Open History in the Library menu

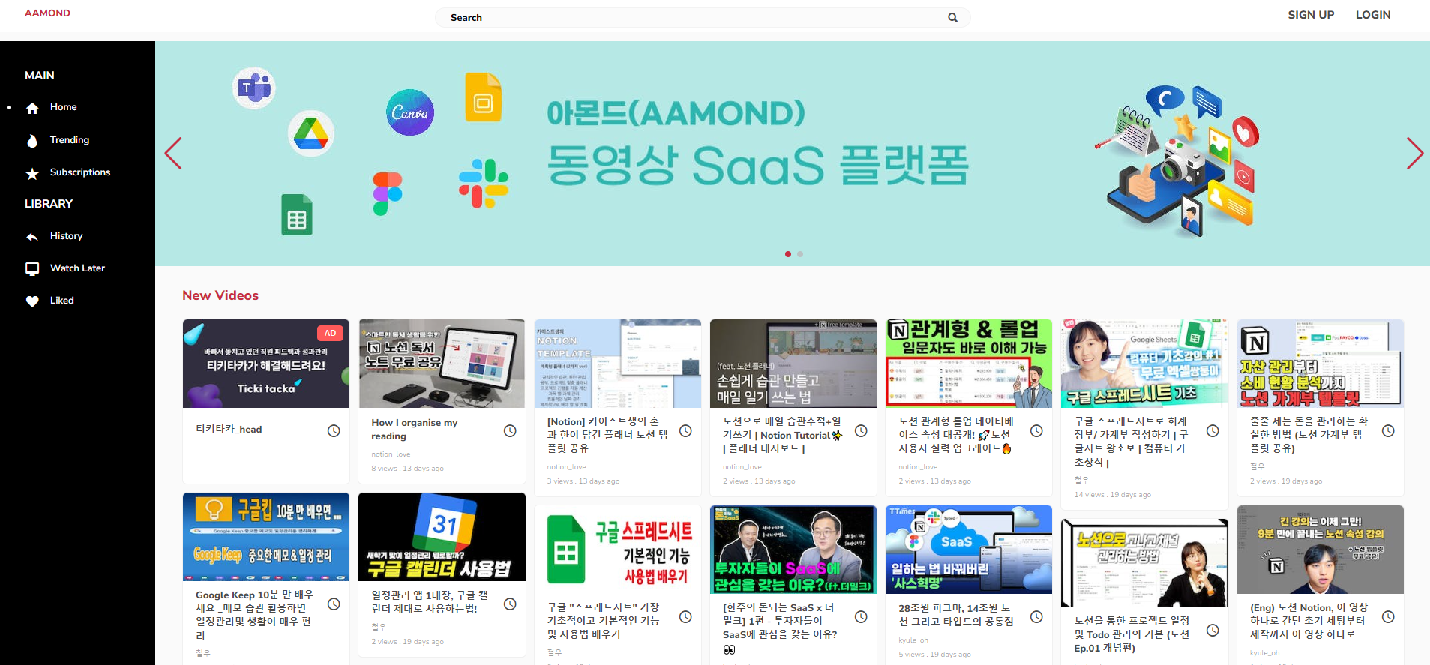pos(66,236)
